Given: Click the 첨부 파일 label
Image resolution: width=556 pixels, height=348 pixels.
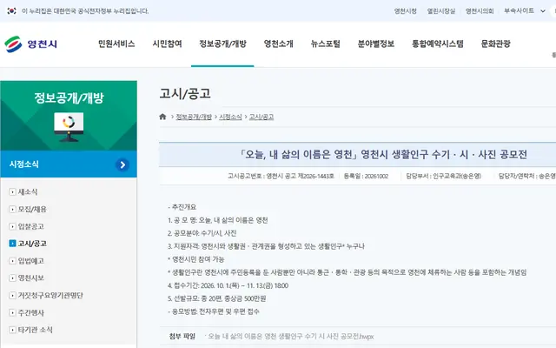Looking at the screenshot, I should [x=182, y=337].
